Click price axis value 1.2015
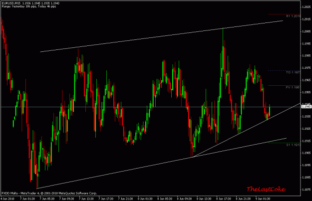The width and height of the screenshot is (312, 201). (x=306, y=19)
